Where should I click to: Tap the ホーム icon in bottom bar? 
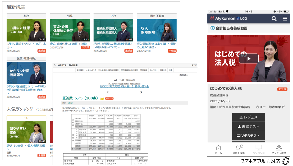tap(218, 150)
